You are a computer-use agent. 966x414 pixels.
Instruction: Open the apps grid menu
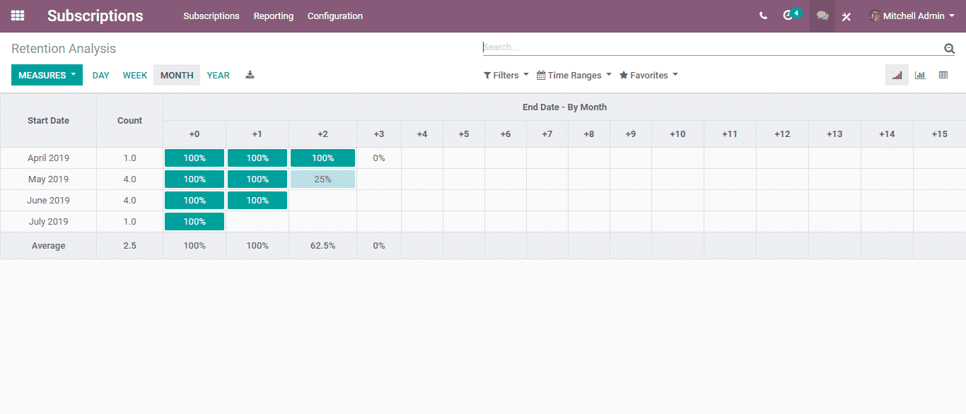click(18, 16)
